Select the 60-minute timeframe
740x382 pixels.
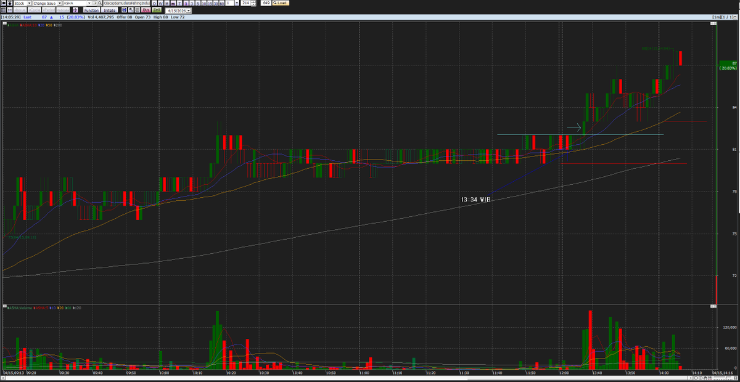222,4
